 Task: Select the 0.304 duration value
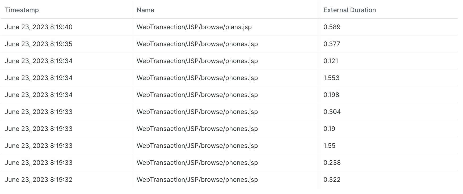(332, 112)
